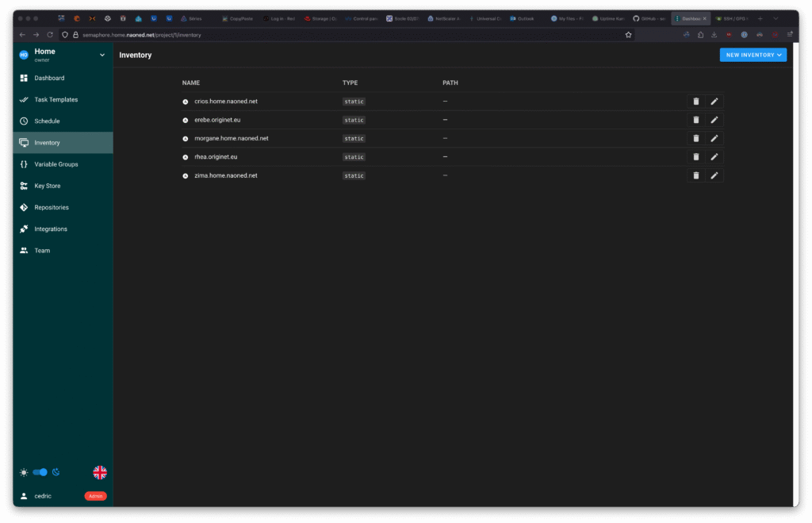Click the browser address bar
This screenshot has height=523, width=812.
[x=317, y=35]
